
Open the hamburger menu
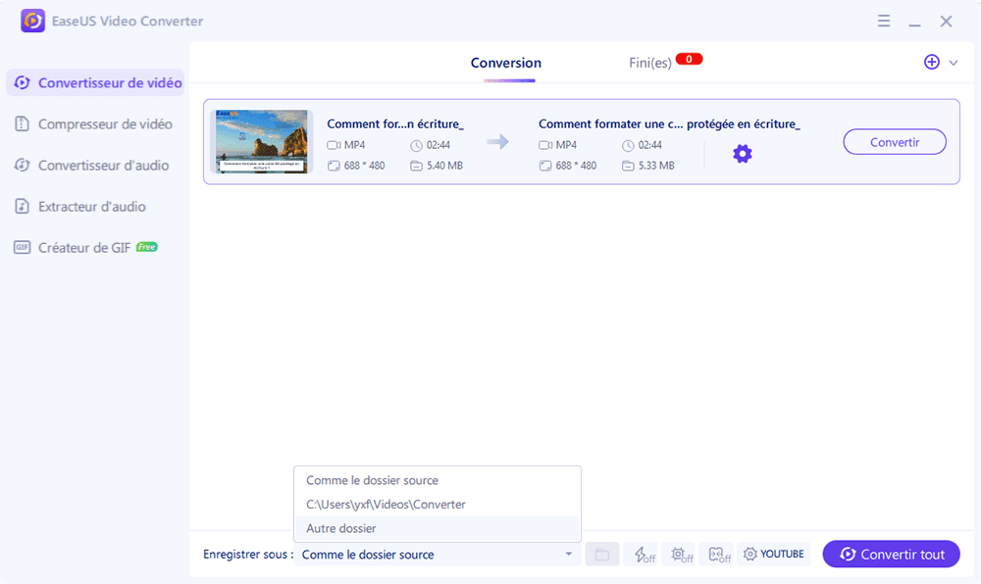tap(884, 21)
